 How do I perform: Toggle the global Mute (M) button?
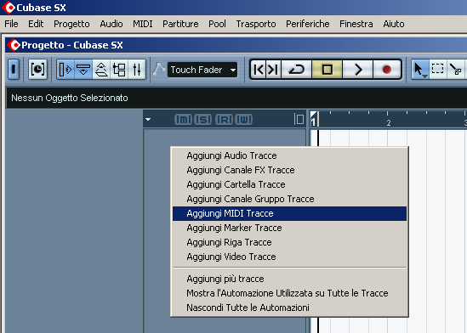click(x=183, y=120)
